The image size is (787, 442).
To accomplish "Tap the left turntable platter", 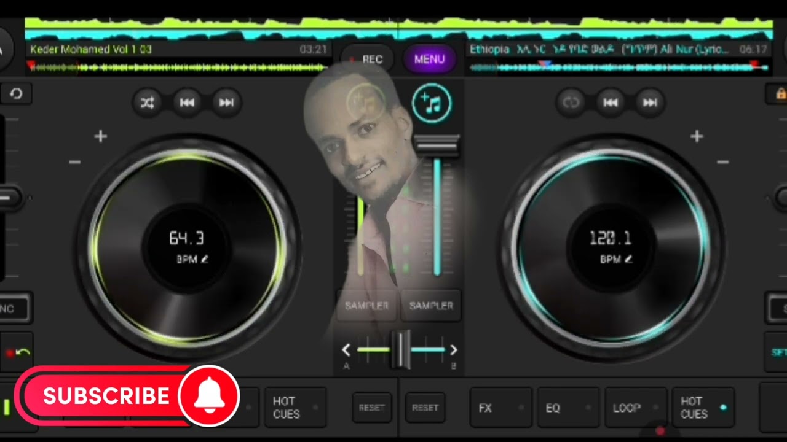I will [x=188, y=247].
